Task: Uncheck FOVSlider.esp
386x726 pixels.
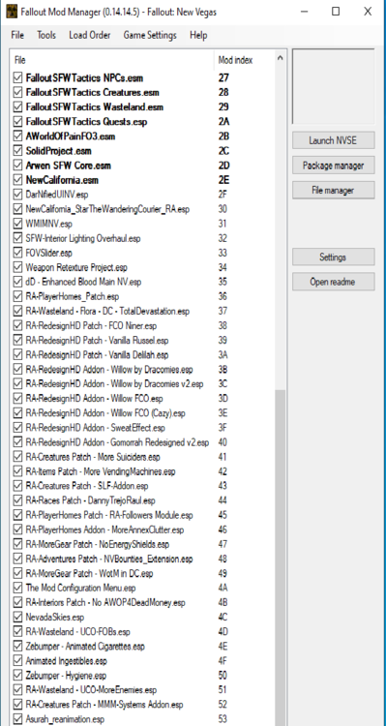Action: tap(18, 253)
